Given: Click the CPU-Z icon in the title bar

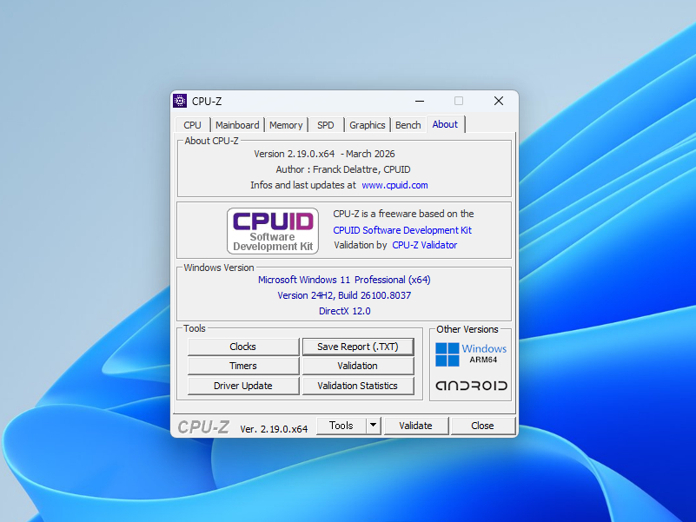Looking at the screenshot, I should coord(180,101).
